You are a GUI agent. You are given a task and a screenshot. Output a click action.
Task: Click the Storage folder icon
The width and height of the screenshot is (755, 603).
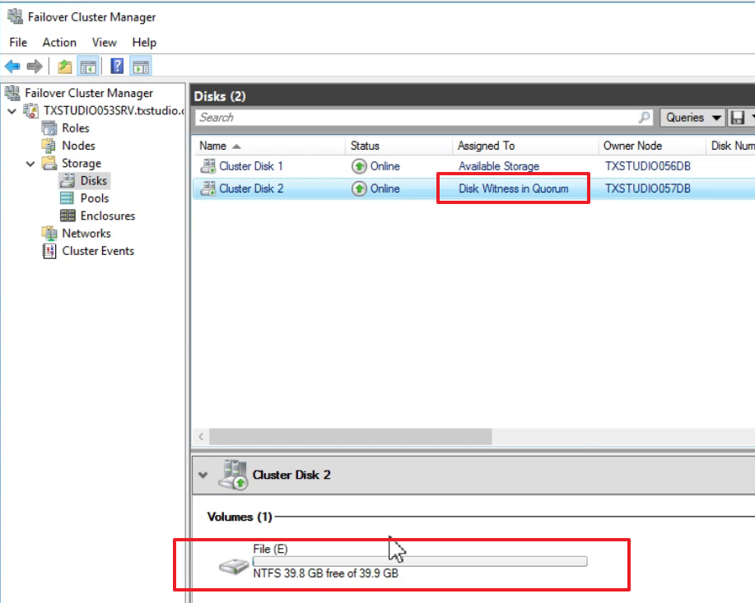pos(49,163)
